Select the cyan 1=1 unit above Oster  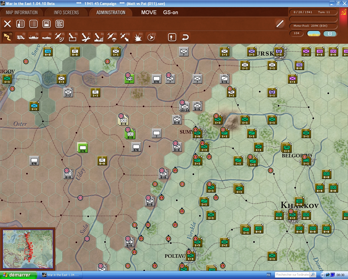34,106
